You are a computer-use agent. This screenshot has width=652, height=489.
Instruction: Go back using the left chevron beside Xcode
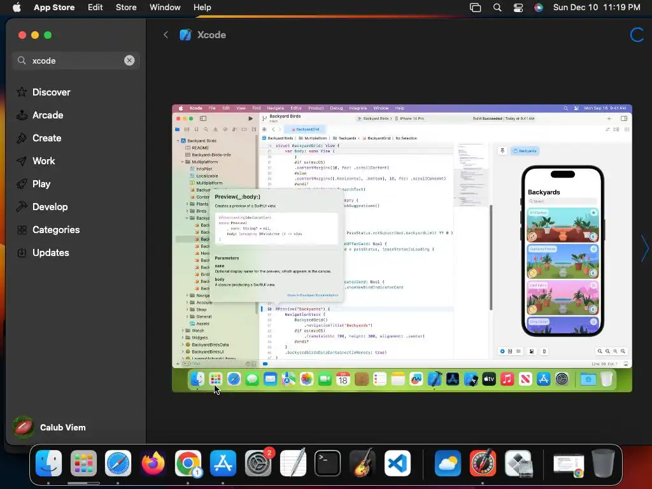click(x=166, y=35)
